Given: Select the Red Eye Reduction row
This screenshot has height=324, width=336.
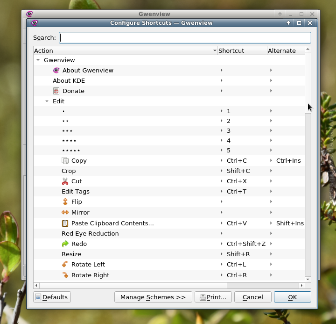Looking at the screenshot, I should click(x=169, y=233).
